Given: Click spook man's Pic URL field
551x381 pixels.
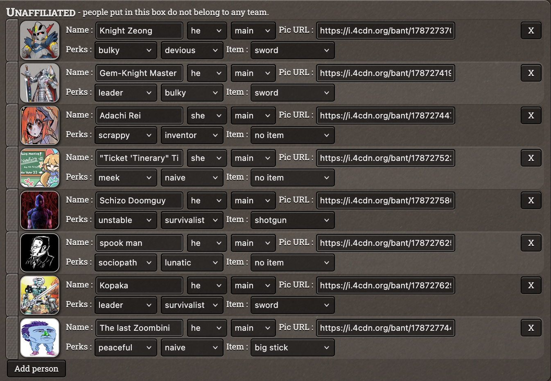Looking at the screenshot, I should [x=386, y=243].
